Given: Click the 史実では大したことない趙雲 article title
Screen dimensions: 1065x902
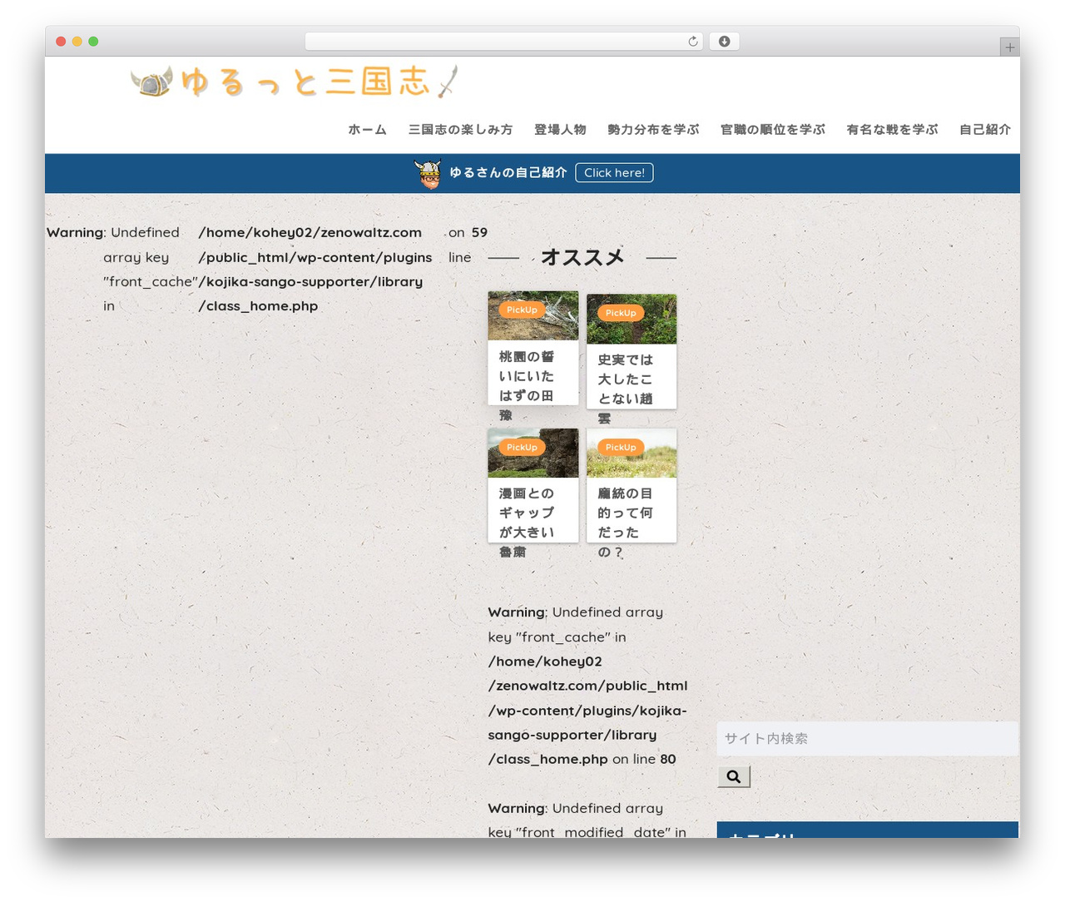Looking at the screenshot, I should (625, 389).
